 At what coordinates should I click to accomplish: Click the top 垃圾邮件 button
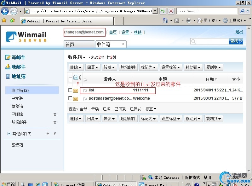tap(128, 67)
